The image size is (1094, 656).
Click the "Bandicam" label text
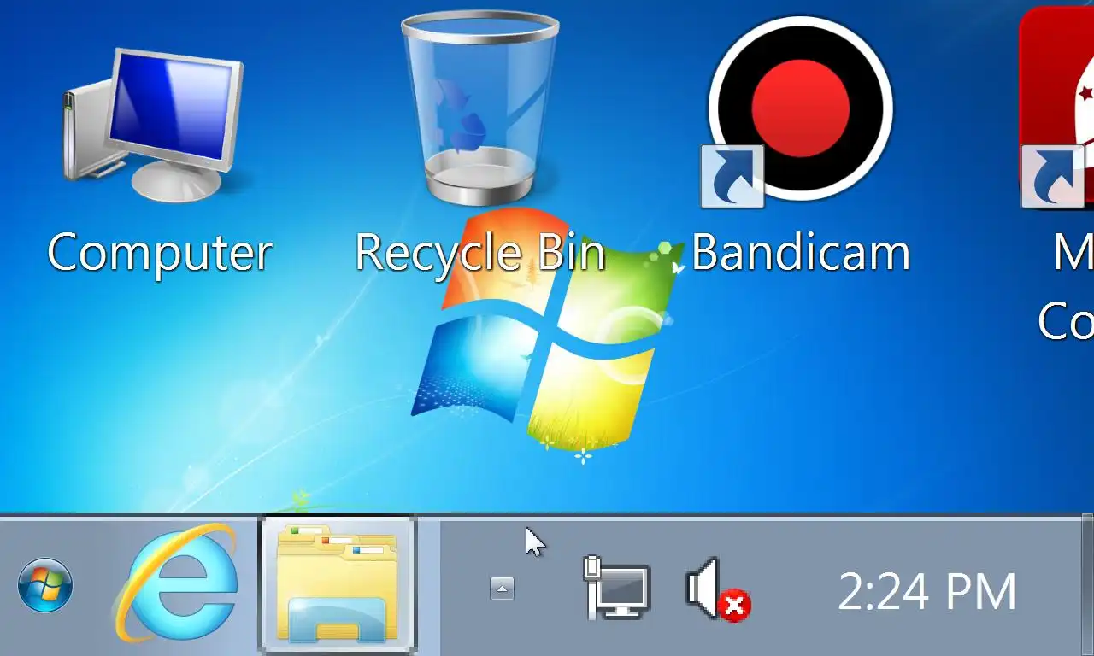(801, 254)
